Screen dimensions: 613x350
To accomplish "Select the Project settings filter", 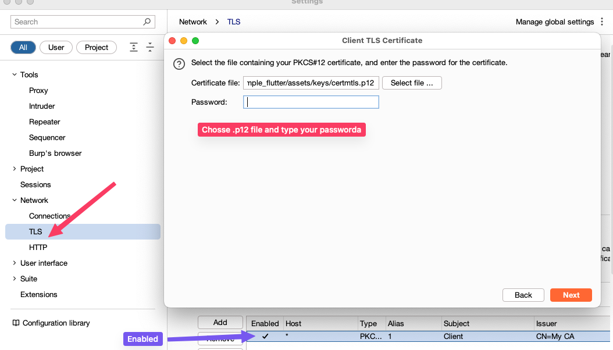I will click(97, 48).
